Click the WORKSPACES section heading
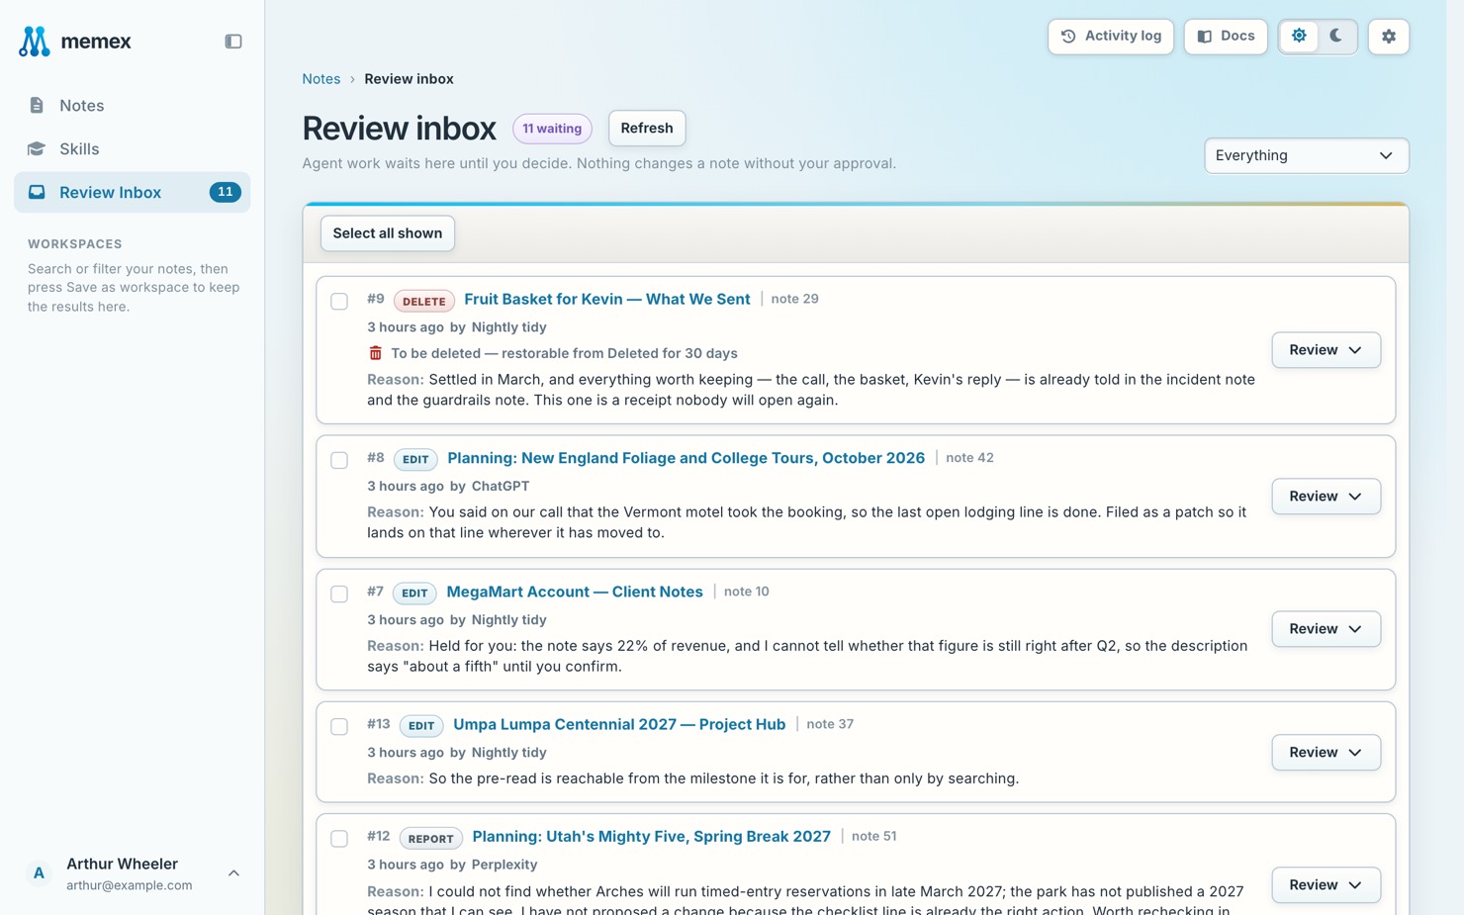 [x=75, y=244]
